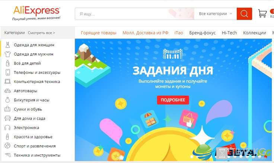Choose the sofa icon for Для дома и сада
This screenshot has width=274, height=163.
click(x=7, y=118)
